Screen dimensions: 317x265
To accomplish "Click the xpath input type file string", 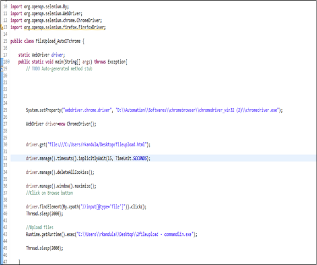I will pos(102,207).
